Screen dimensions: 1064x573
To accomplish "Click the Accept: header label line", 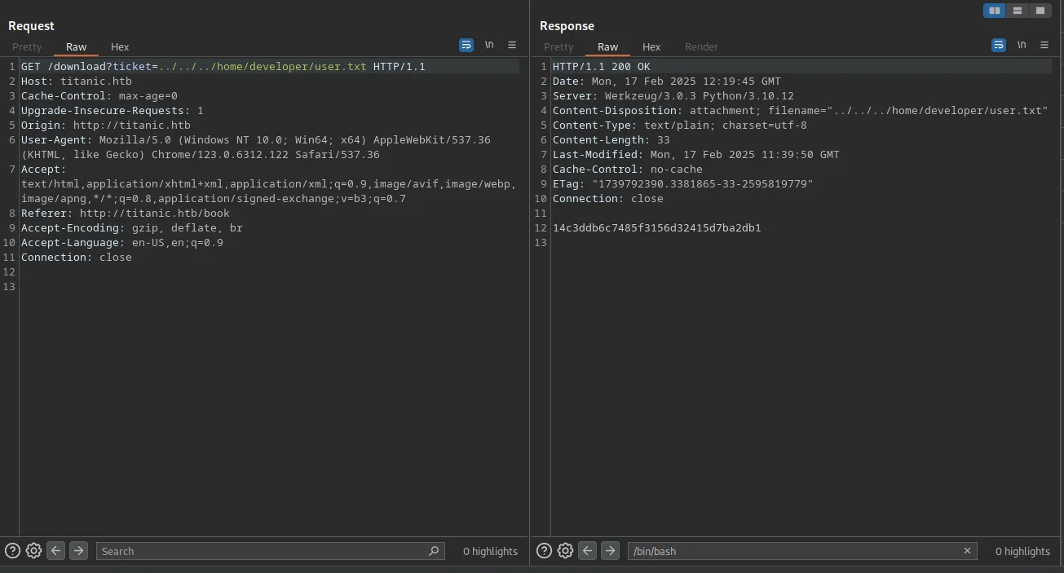I will pyautogui.click(x=44, y=170).
